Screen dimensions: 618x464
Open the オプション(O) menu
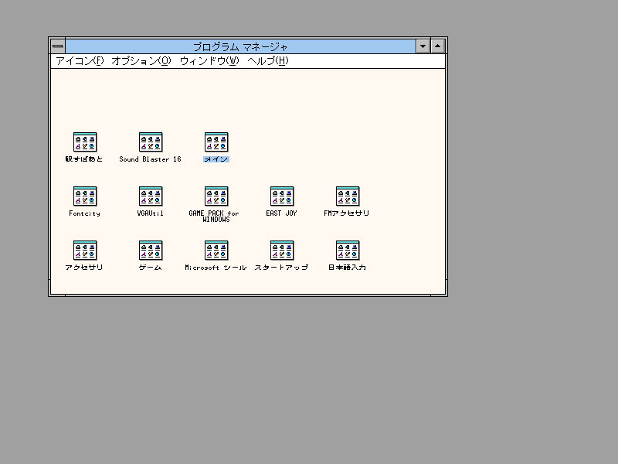point(141,61)
